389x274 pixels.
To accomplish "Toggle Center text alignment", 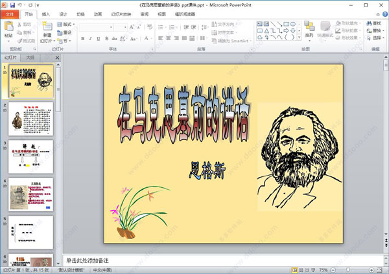I will (169, 38).
